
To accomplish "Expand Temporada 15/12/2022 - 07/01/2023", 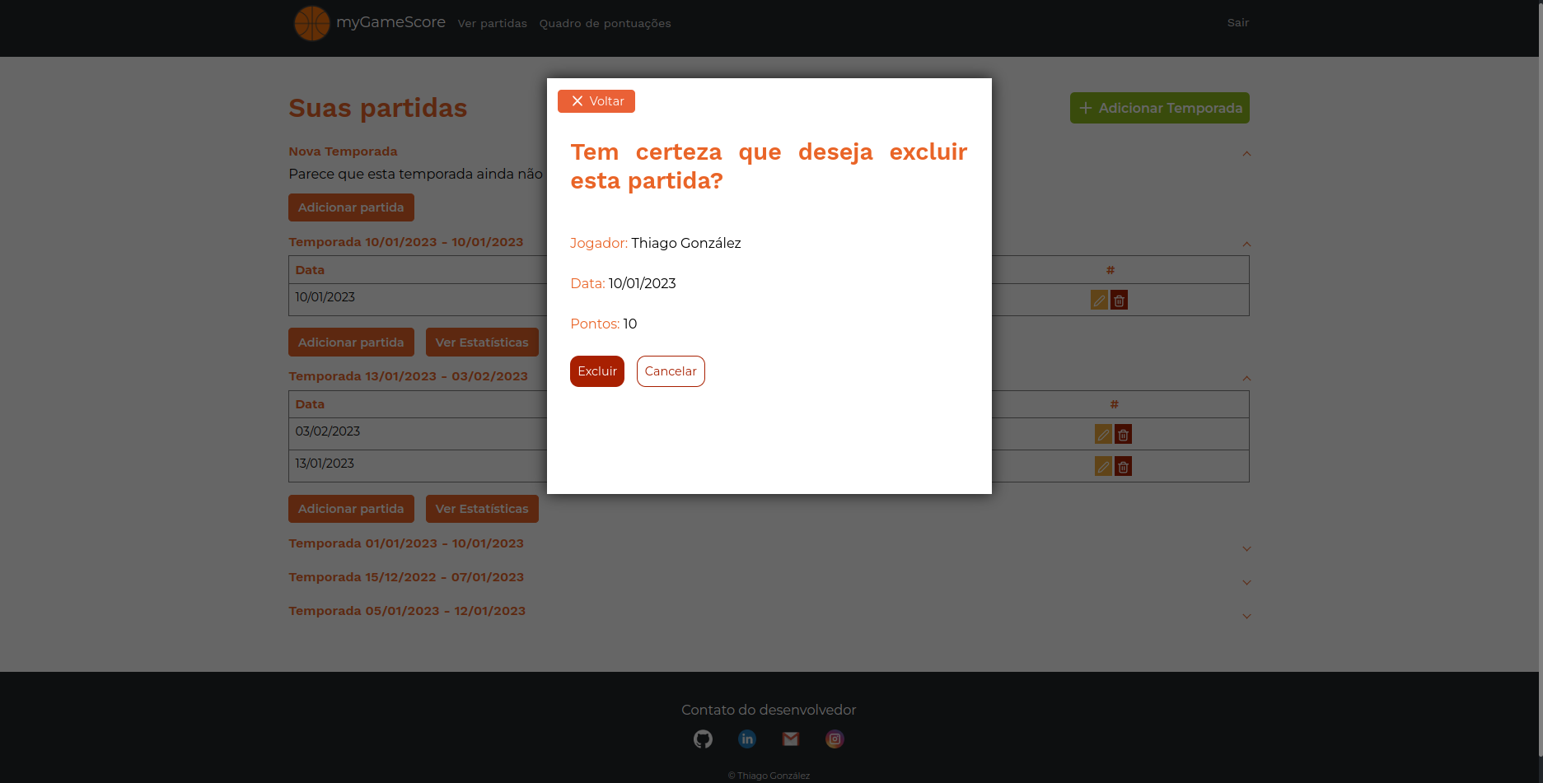I will [x=1246, y=582].
